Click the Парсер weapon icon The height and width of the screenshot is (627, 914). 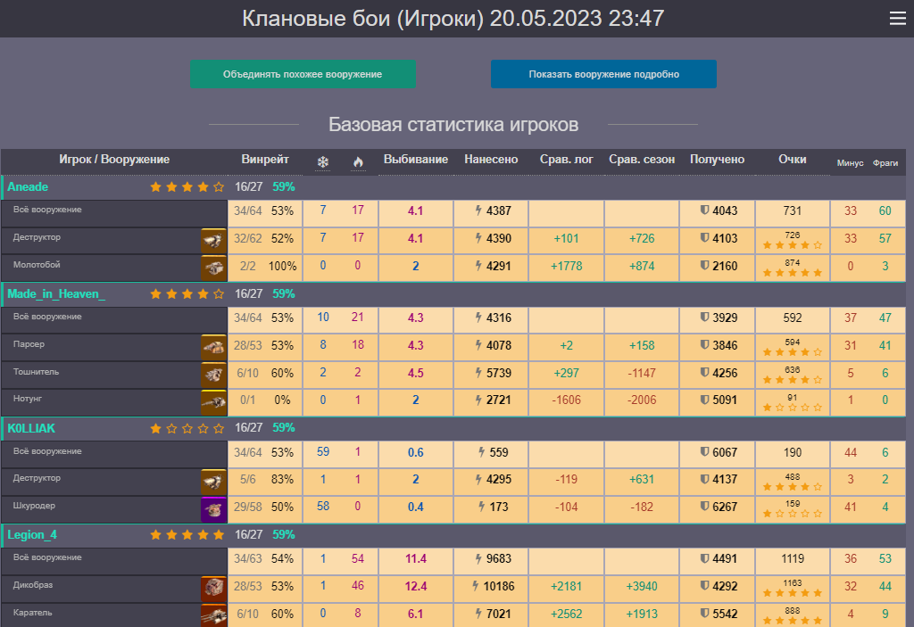pyautogui.click(x=213, y=347)
